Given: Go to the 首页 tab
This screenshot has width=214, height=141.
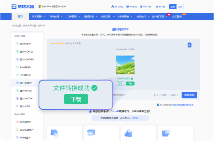Looking at the screenshot, I should point(20,16).
